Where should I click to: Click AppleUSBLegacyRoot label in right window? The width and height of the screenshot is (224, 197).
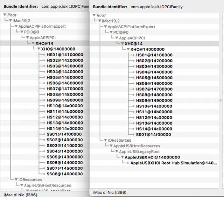(x=139, y=151)
